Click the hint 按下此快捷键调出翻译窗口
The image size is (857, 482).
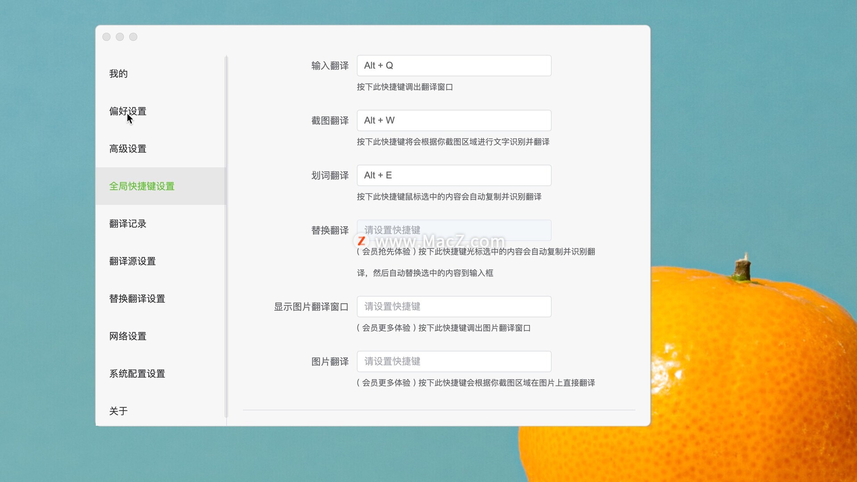pos(405,87)
